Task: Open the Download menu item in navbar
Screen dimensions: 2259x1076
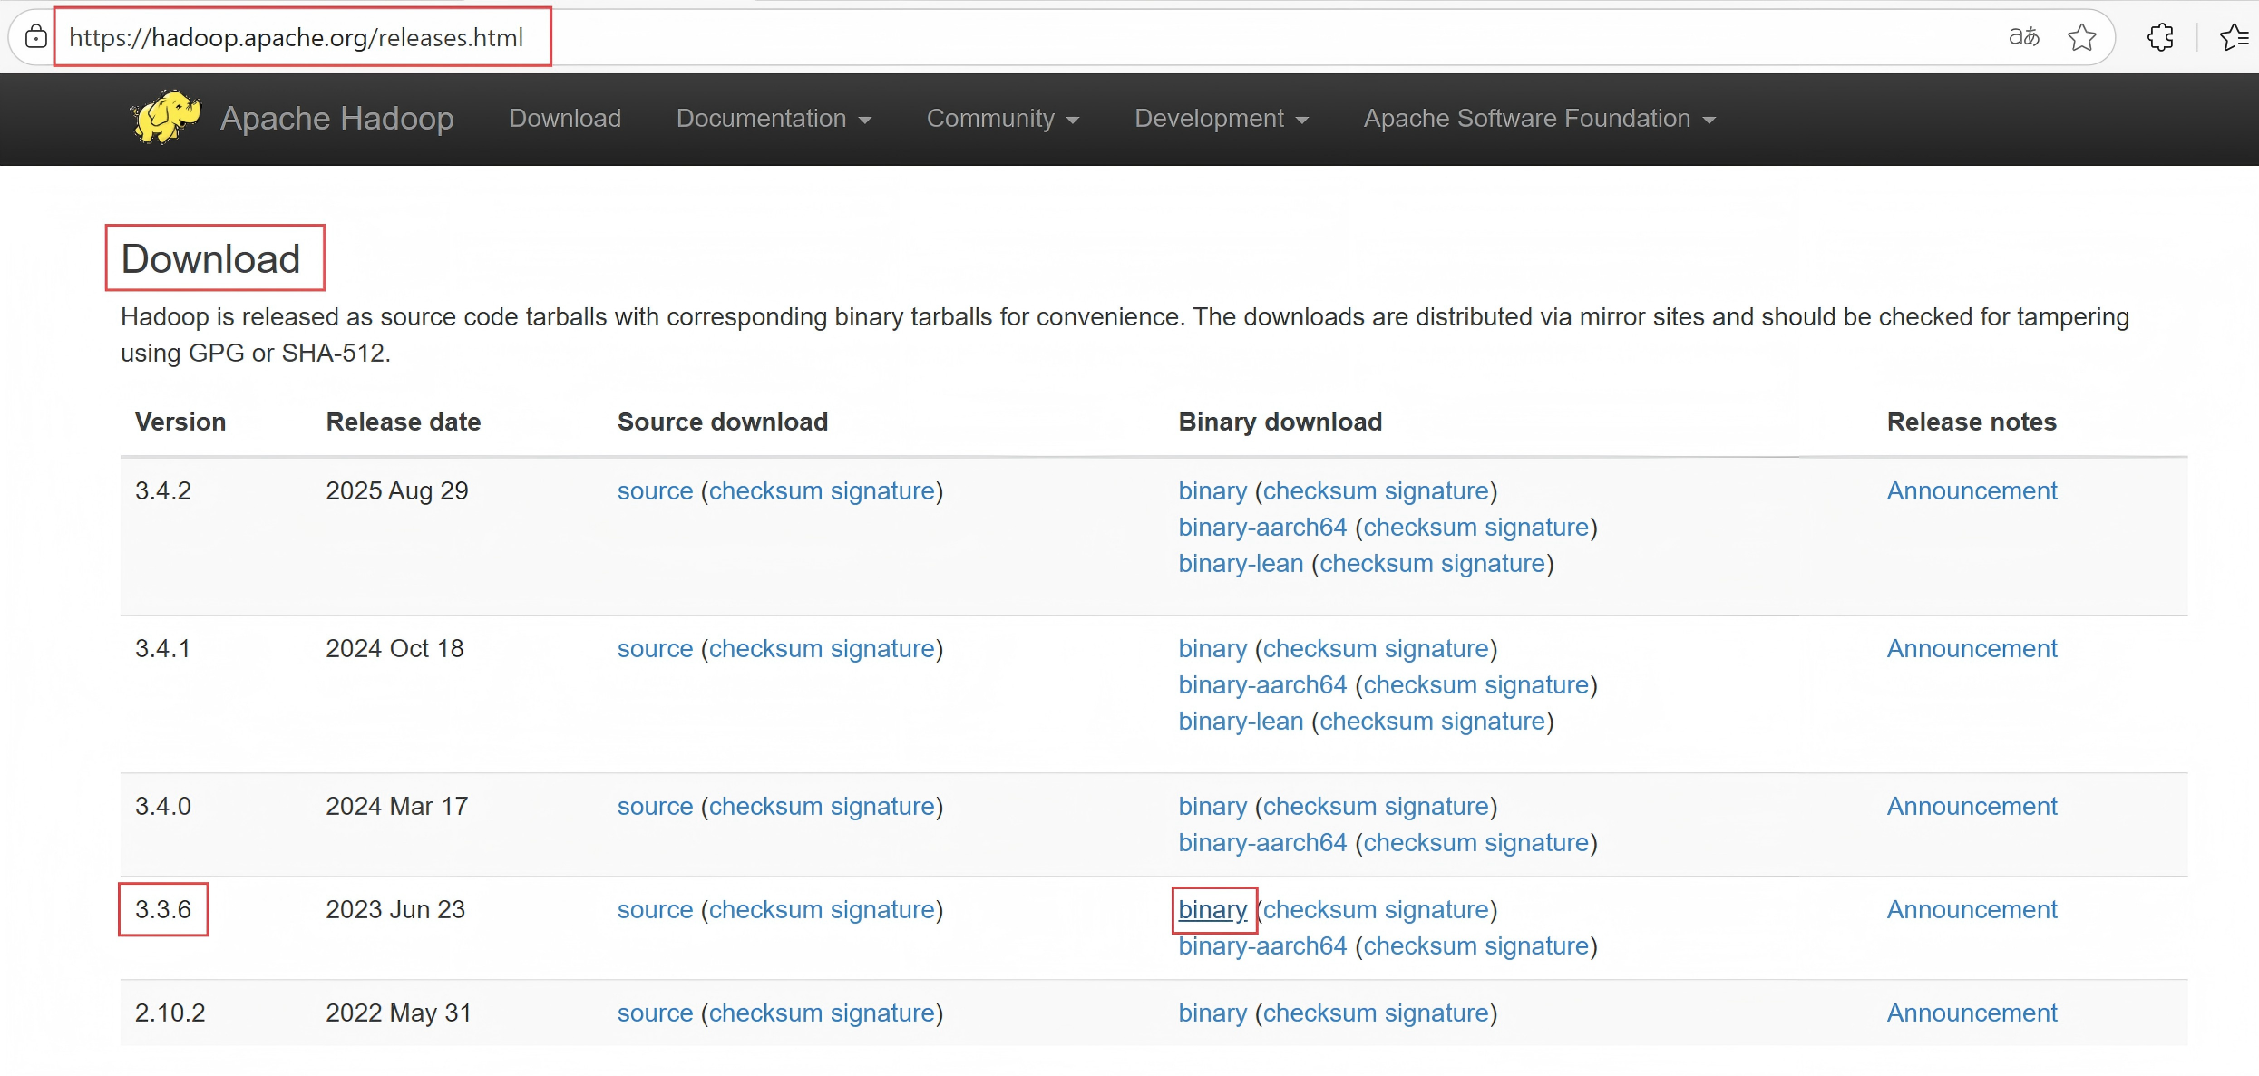Action: pyautogui.click(x=565, y=118)
